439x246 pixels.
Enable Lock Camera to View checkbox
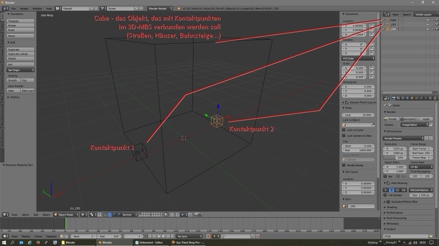point(344,136)
